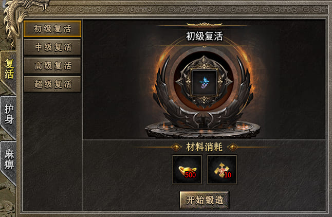Image resolution: width=332 pixels, height=217 pixels.
Task: Select the golden fragment material icon
Action: pos(222,170)
